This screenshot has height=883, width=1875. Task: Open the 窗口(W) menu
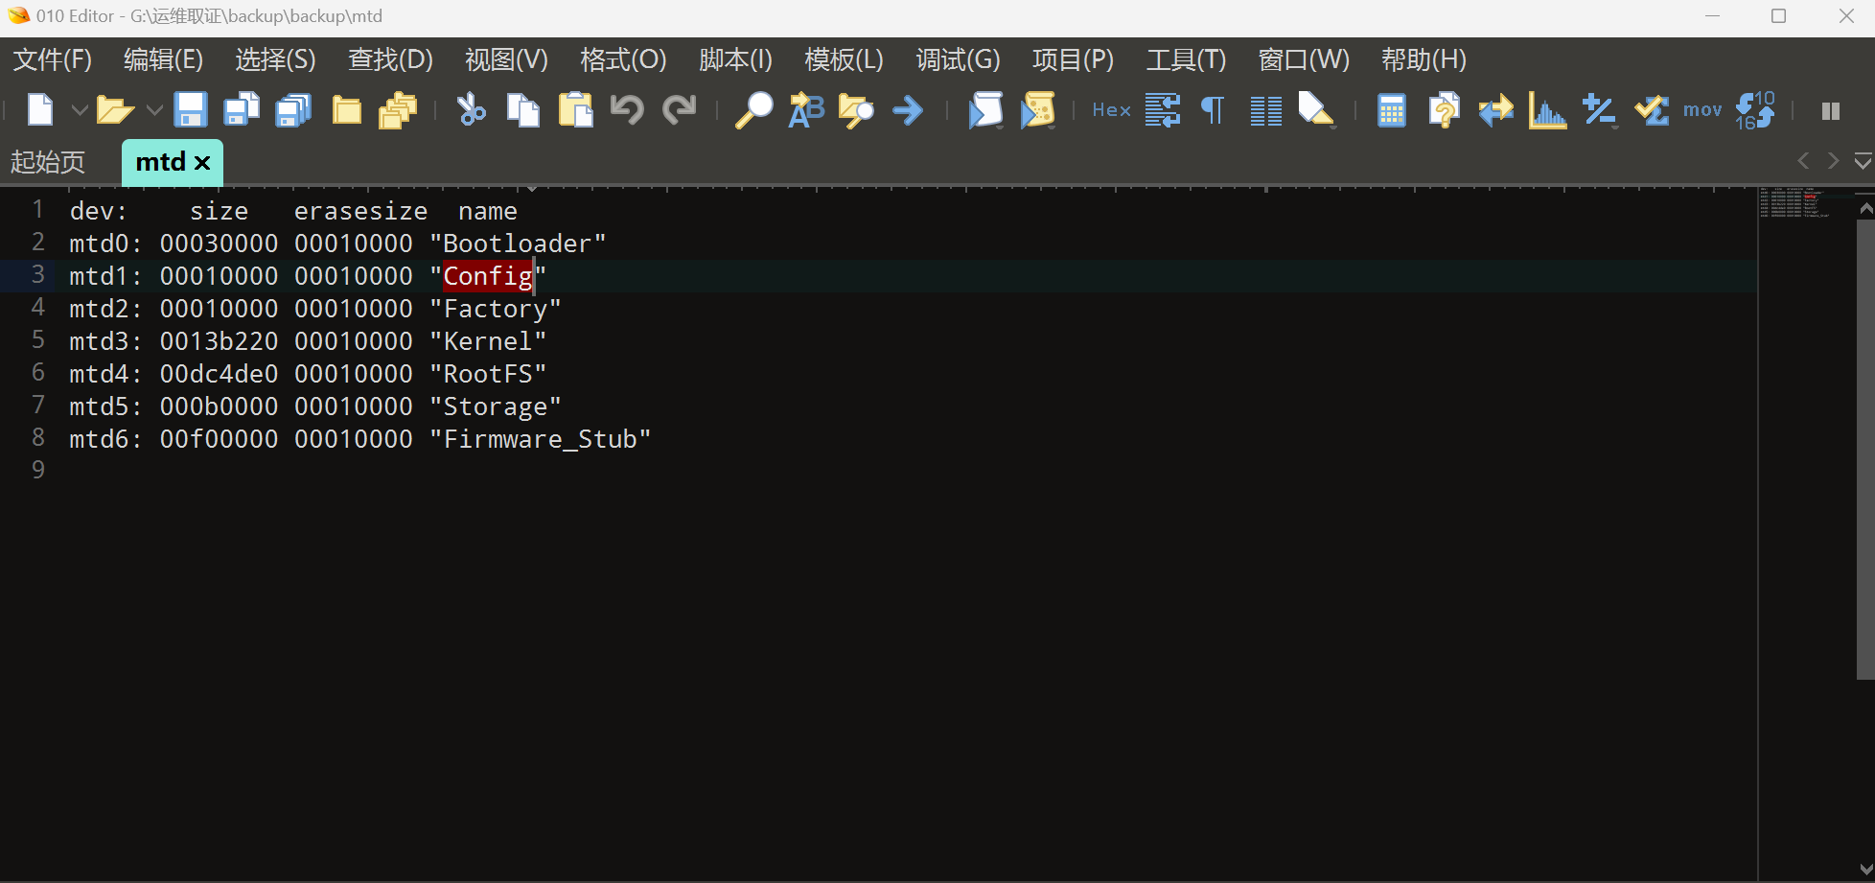[1305, 59]
